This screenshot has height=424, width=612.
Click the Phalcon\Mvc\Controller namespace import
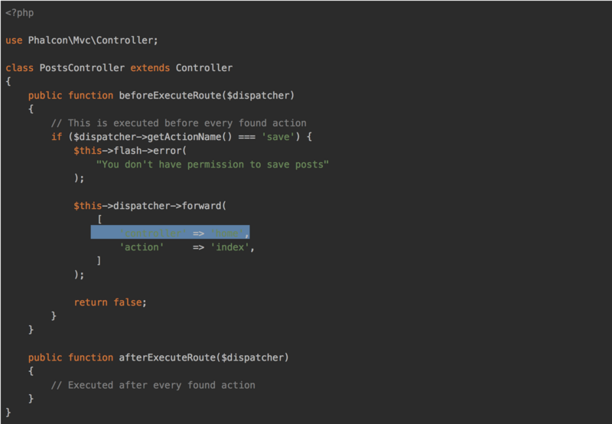pos(93,41)
